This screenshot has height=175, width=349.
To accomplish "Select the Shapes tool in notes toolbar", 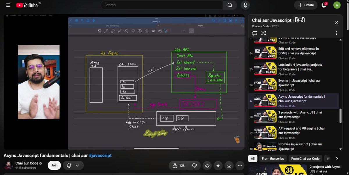I will pyautogui.click(x=126, y=31).
